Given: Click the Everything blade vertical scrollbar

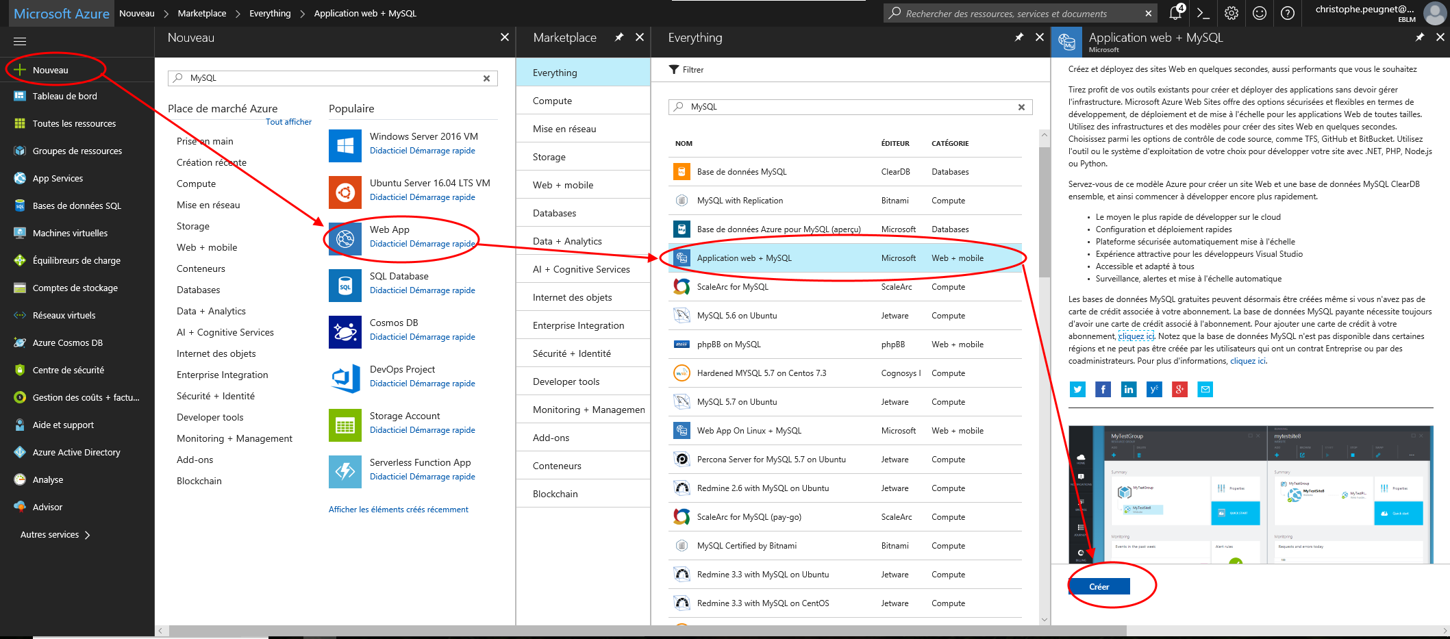Looking at the screenshot, I should tap(1045, 212).
